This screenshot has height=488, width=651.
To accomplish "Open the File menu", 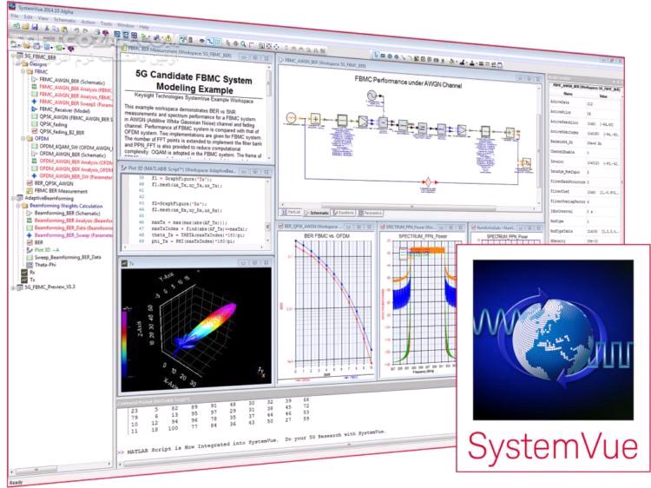I will (x=15, y=16).
